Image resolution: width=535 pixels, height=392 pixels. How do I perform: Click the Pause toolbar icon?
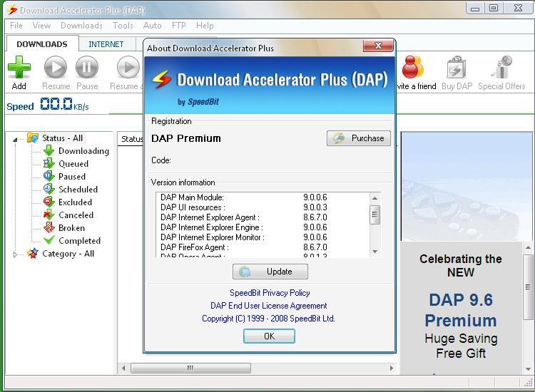point(86,67)
